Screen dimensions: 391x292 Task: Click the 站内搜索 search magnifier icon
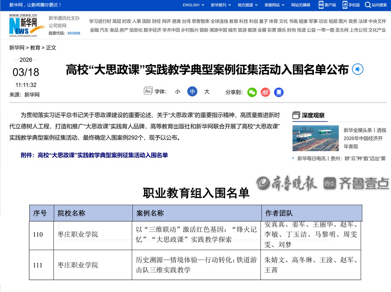(368, 5)
